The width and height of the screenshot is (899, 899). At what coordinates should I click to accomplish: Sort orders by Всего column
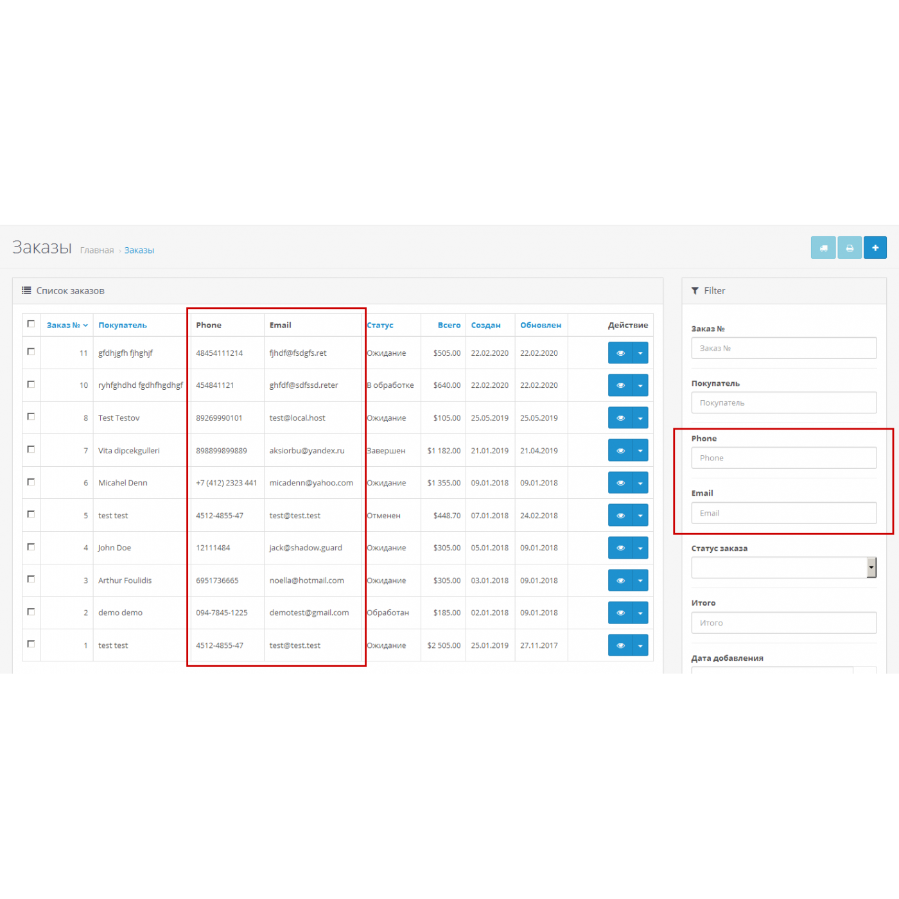coord(449,326)
